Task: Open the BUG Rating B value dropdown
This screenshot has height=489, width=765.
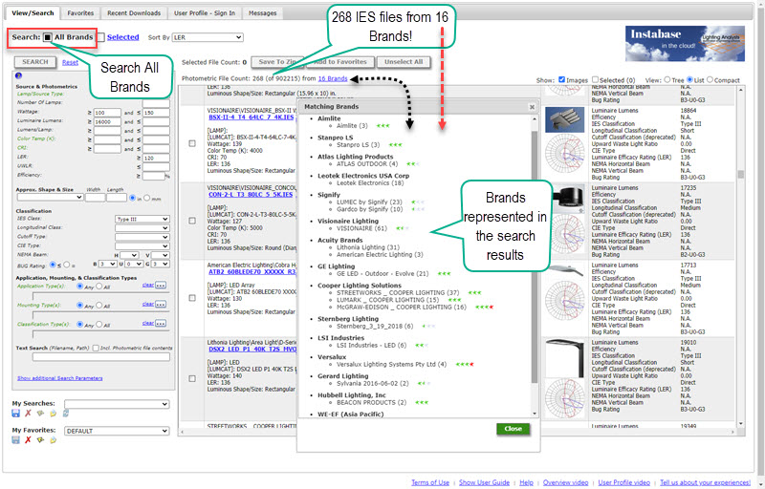Action: (107, 264)
